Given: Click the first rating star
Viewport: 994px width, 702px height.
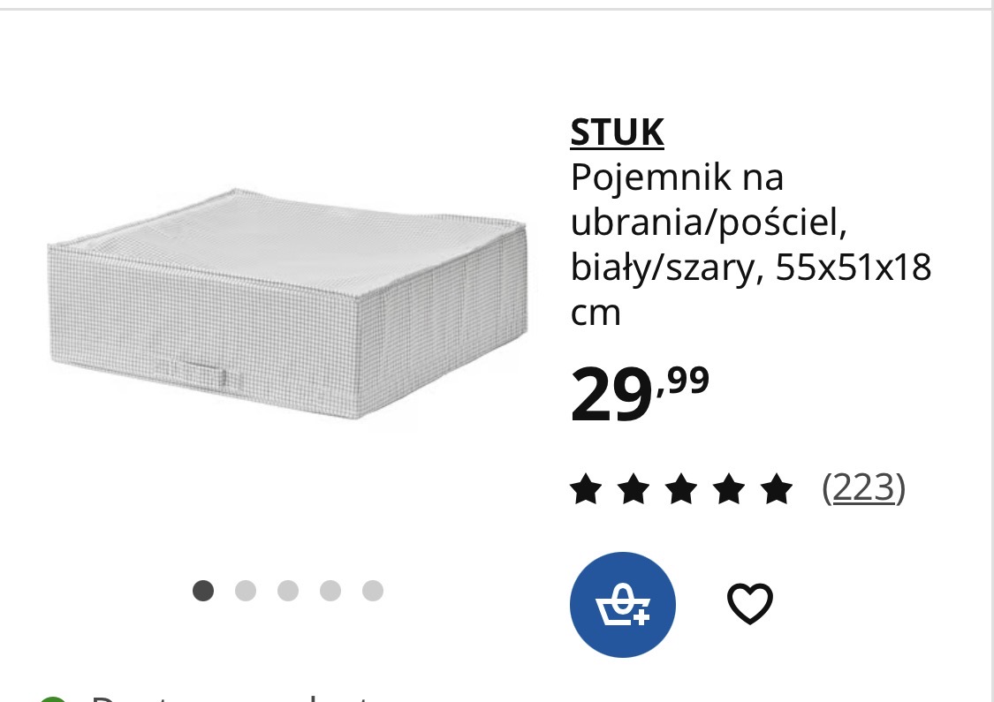Looking at the screenshot, I should click(585, 488).
